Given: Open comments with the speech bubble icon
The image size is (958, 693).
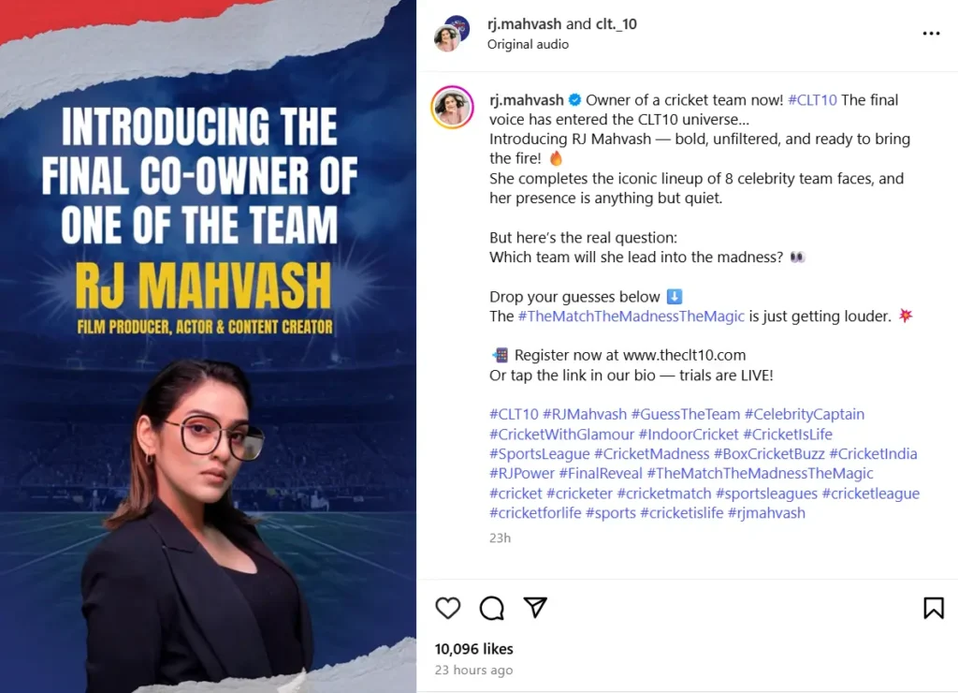Looking at the screenshot, I should [x=492, y=608].
